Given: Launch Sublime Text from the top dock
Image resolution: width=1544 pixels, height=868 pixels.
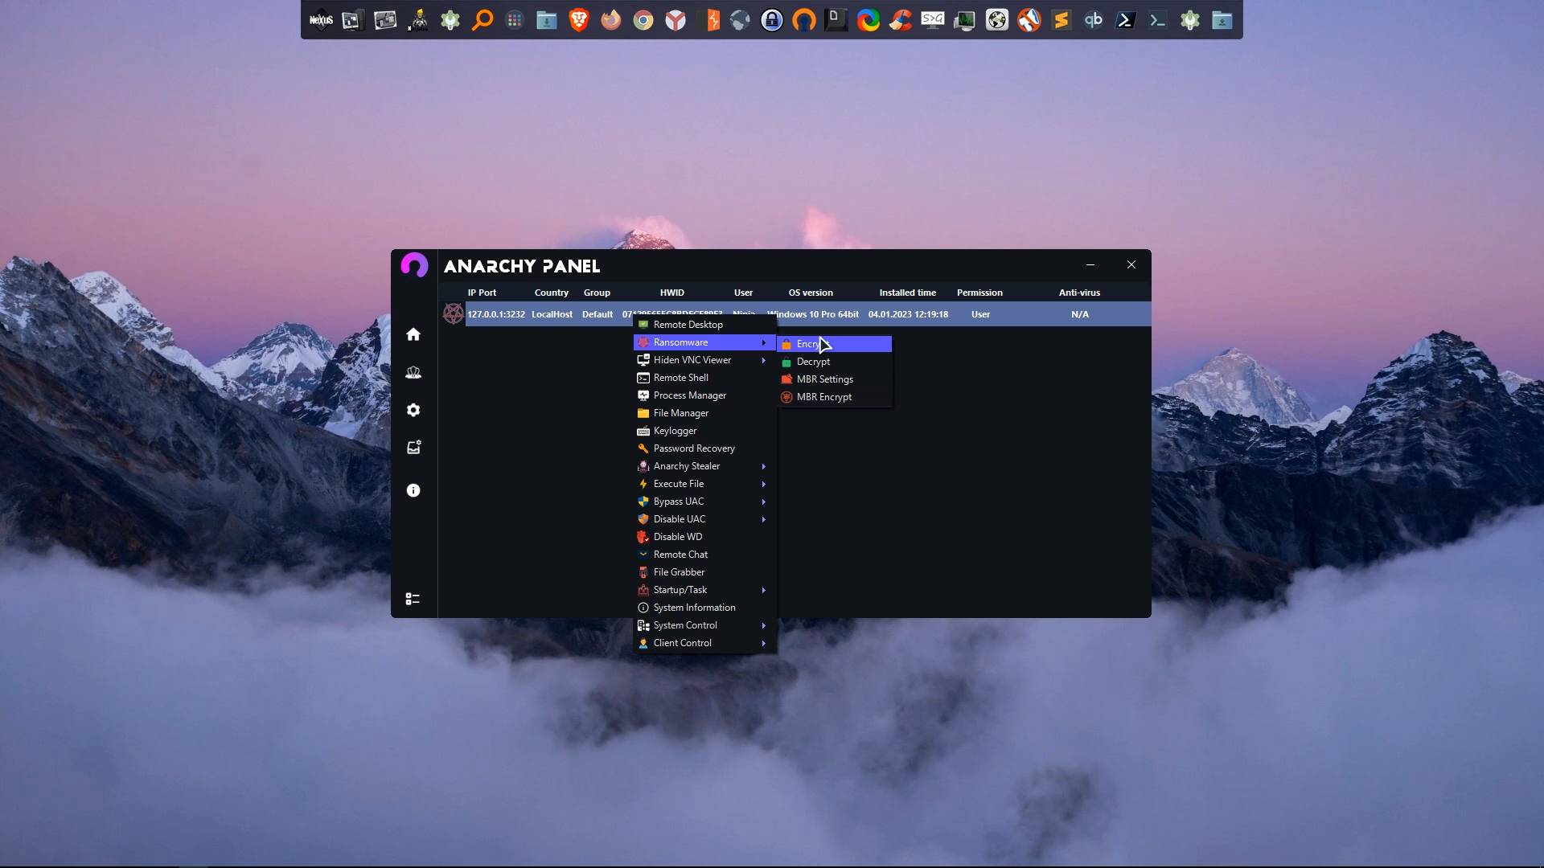Looking at the screenshot, I should (x=1061, y=20).
